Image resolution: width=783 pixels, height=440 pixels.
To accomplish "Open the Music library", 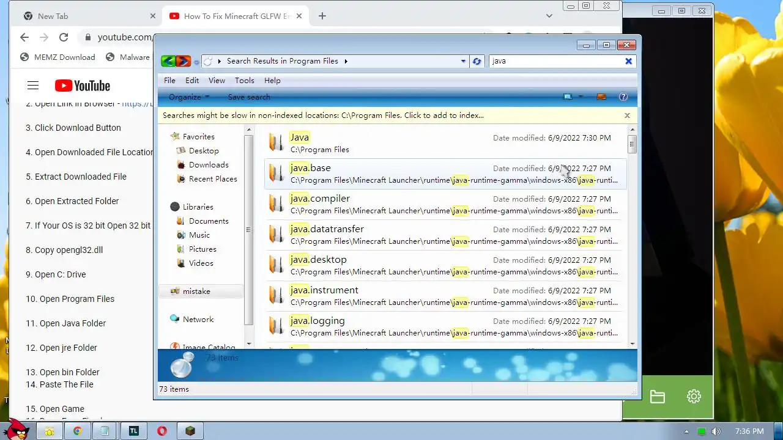I will [x=199, y=235].
